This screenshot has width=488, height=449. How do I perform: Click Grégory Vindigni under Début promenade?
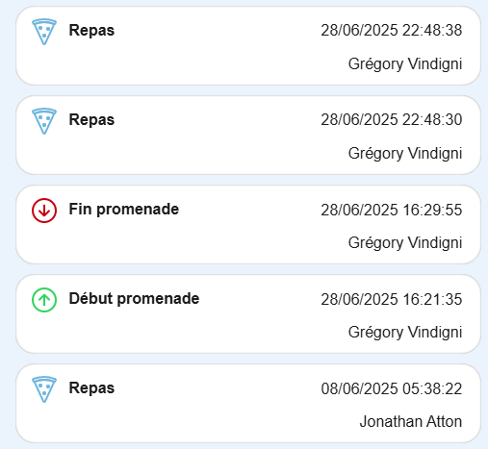tap(405, 333)
